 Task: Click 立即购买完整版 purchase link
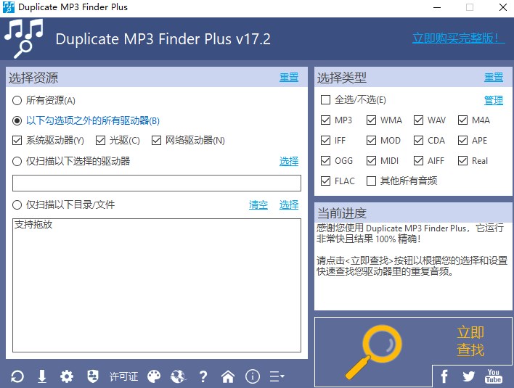tap(458, 38)
